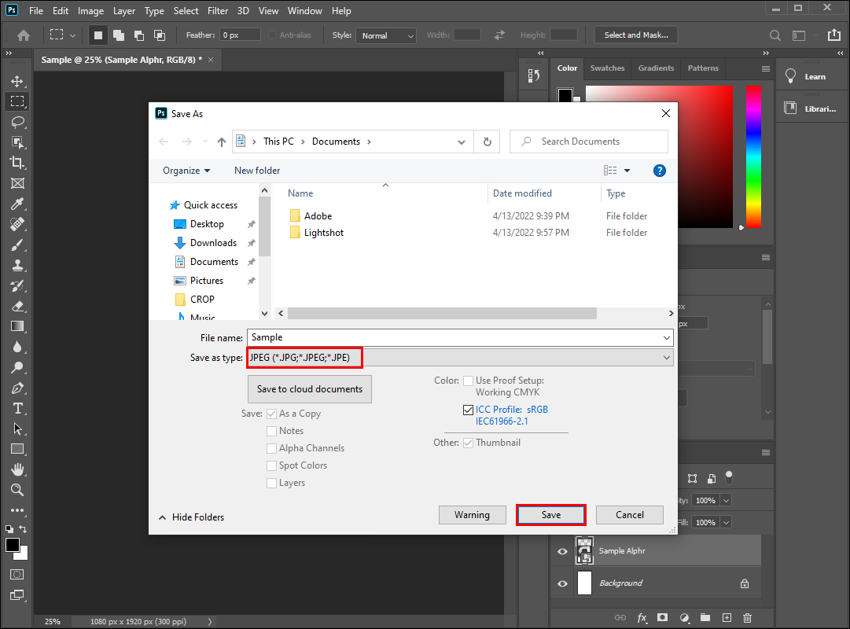Viewport: 850px width, 629px height.
Task: Select the Zoom tool
Action: [17, 489]
